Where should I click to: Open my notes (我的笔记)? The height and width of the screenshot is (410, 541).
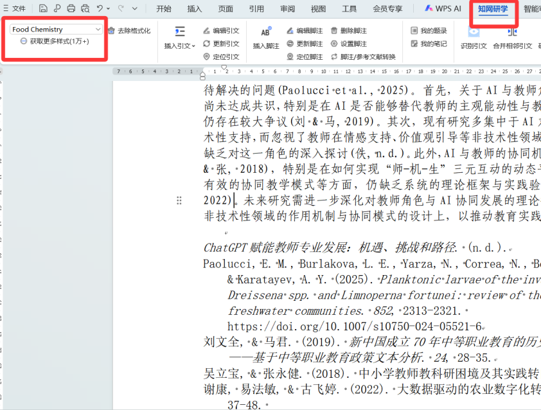(429, 44)
